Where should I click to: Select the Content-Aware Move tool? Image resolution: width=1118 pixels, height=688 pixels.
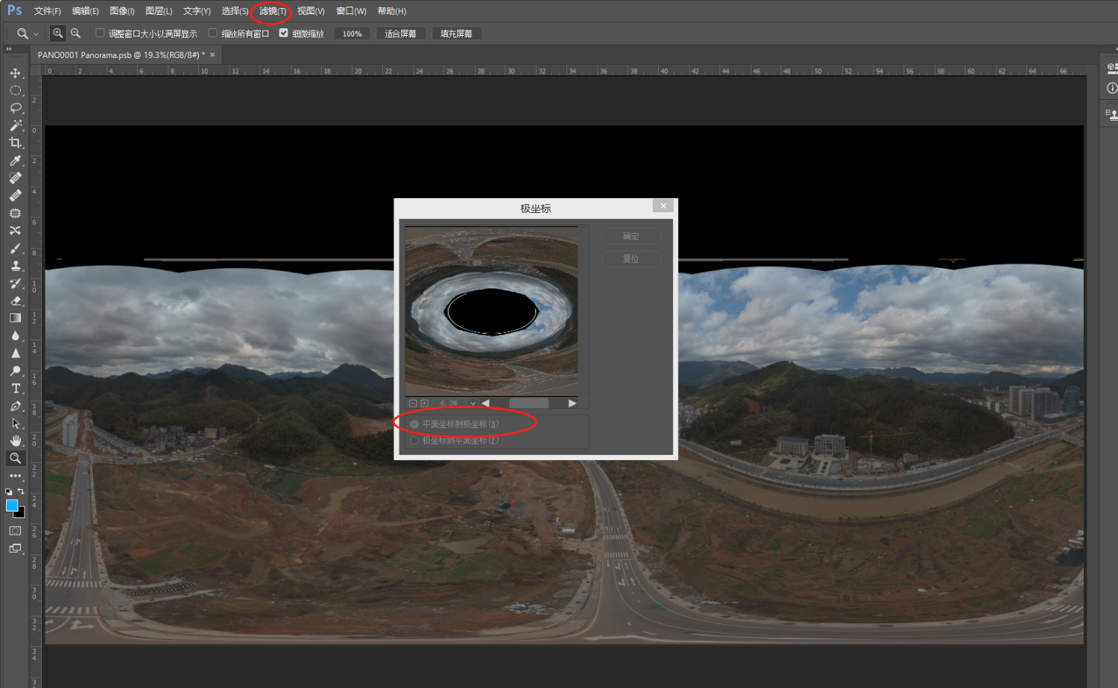click(x=15, y=231)
